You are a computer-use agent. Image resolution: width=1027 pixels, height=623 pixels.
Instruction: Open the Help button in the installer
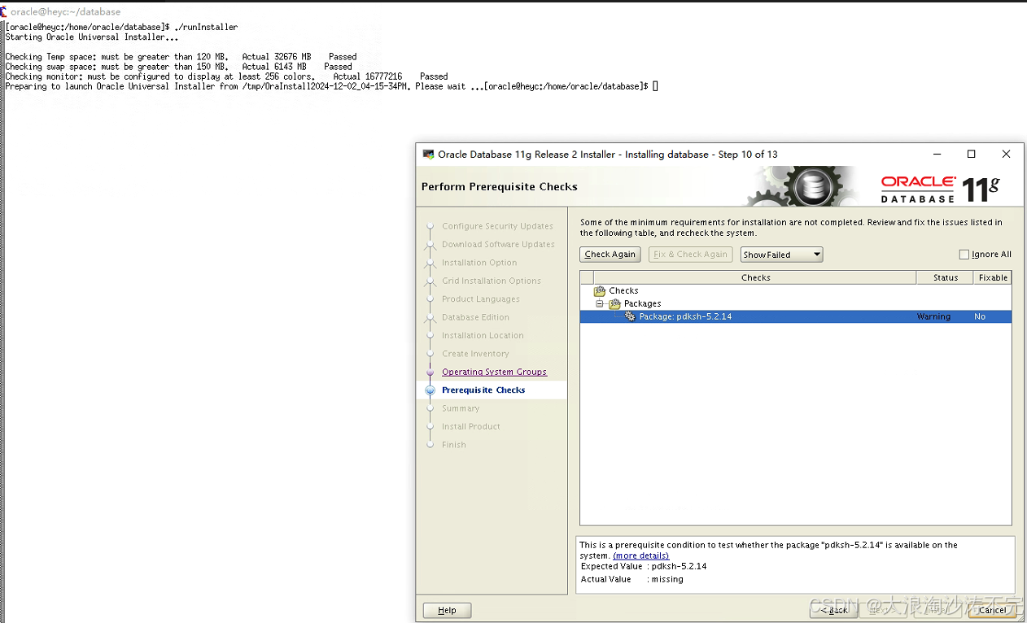[x=447, y=610]
